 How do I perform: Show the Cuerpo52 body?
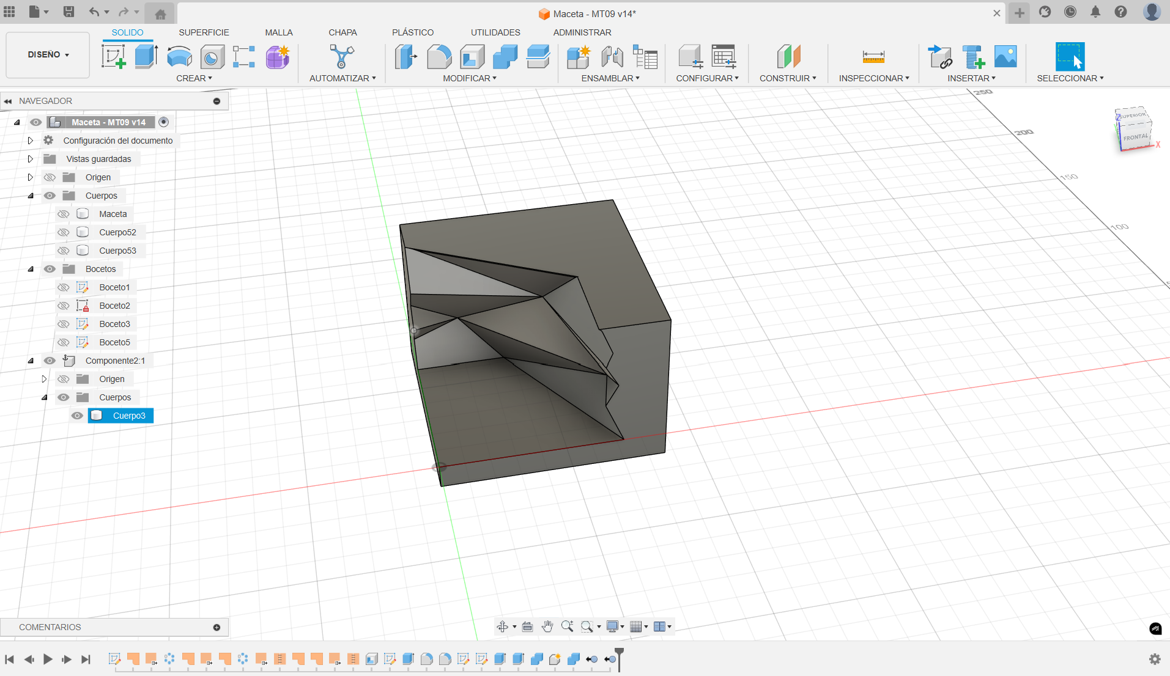tap(63, 232)
